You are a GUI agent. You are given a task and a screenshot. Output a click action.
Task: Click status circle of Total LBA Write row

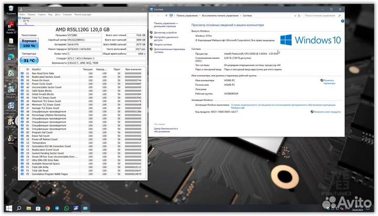22,167
